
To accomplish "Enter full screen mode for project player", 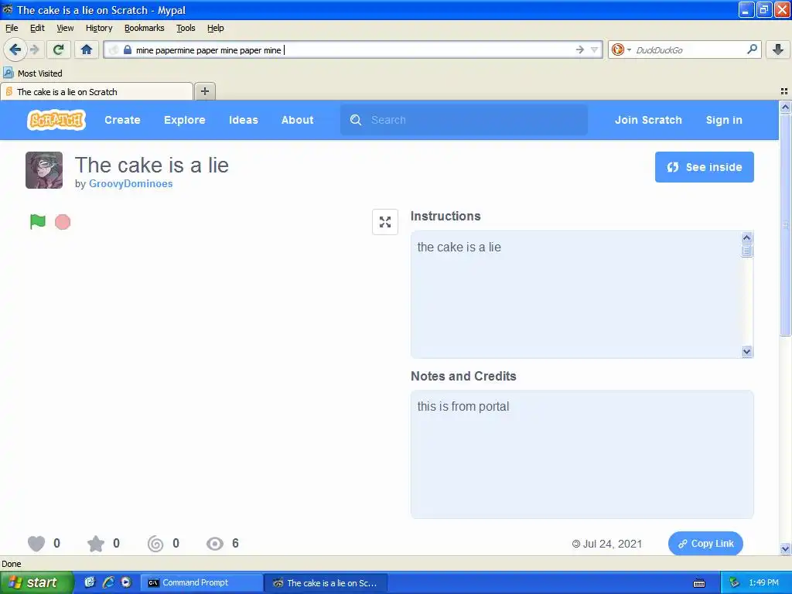I will pyautogui.click(x=385, y=222).
